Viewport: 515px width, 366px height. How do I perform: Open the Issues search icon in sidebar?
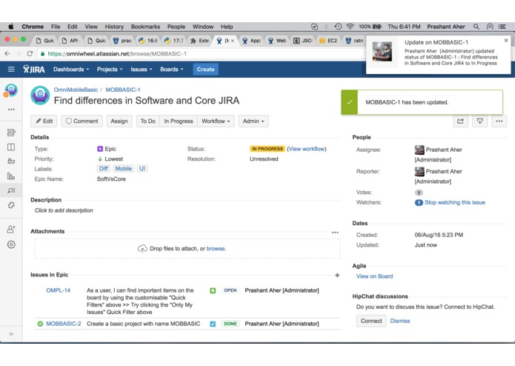point(11,190)
